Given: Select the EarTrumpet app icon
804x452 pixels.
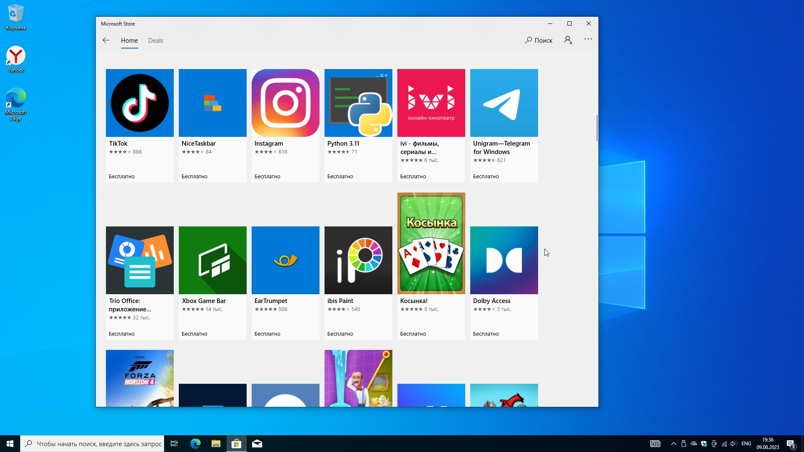Looking at the screenshot, I should click(285, 260).
